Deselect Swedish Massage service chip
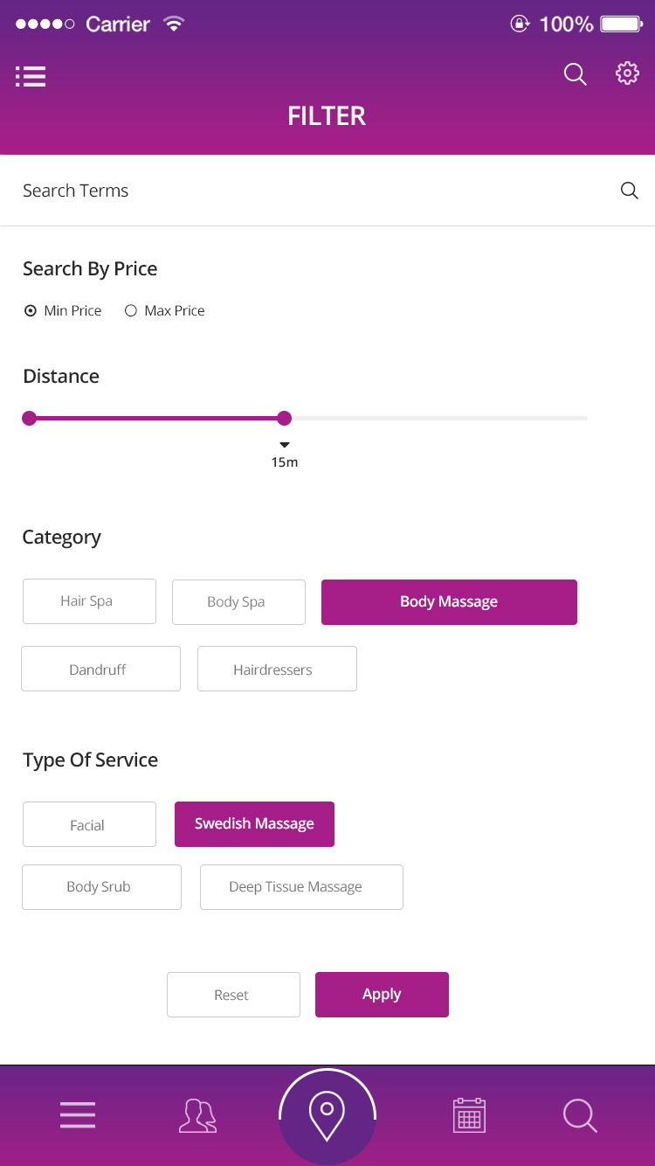This screenshot has width=655, height=1166. coord(254,824)
